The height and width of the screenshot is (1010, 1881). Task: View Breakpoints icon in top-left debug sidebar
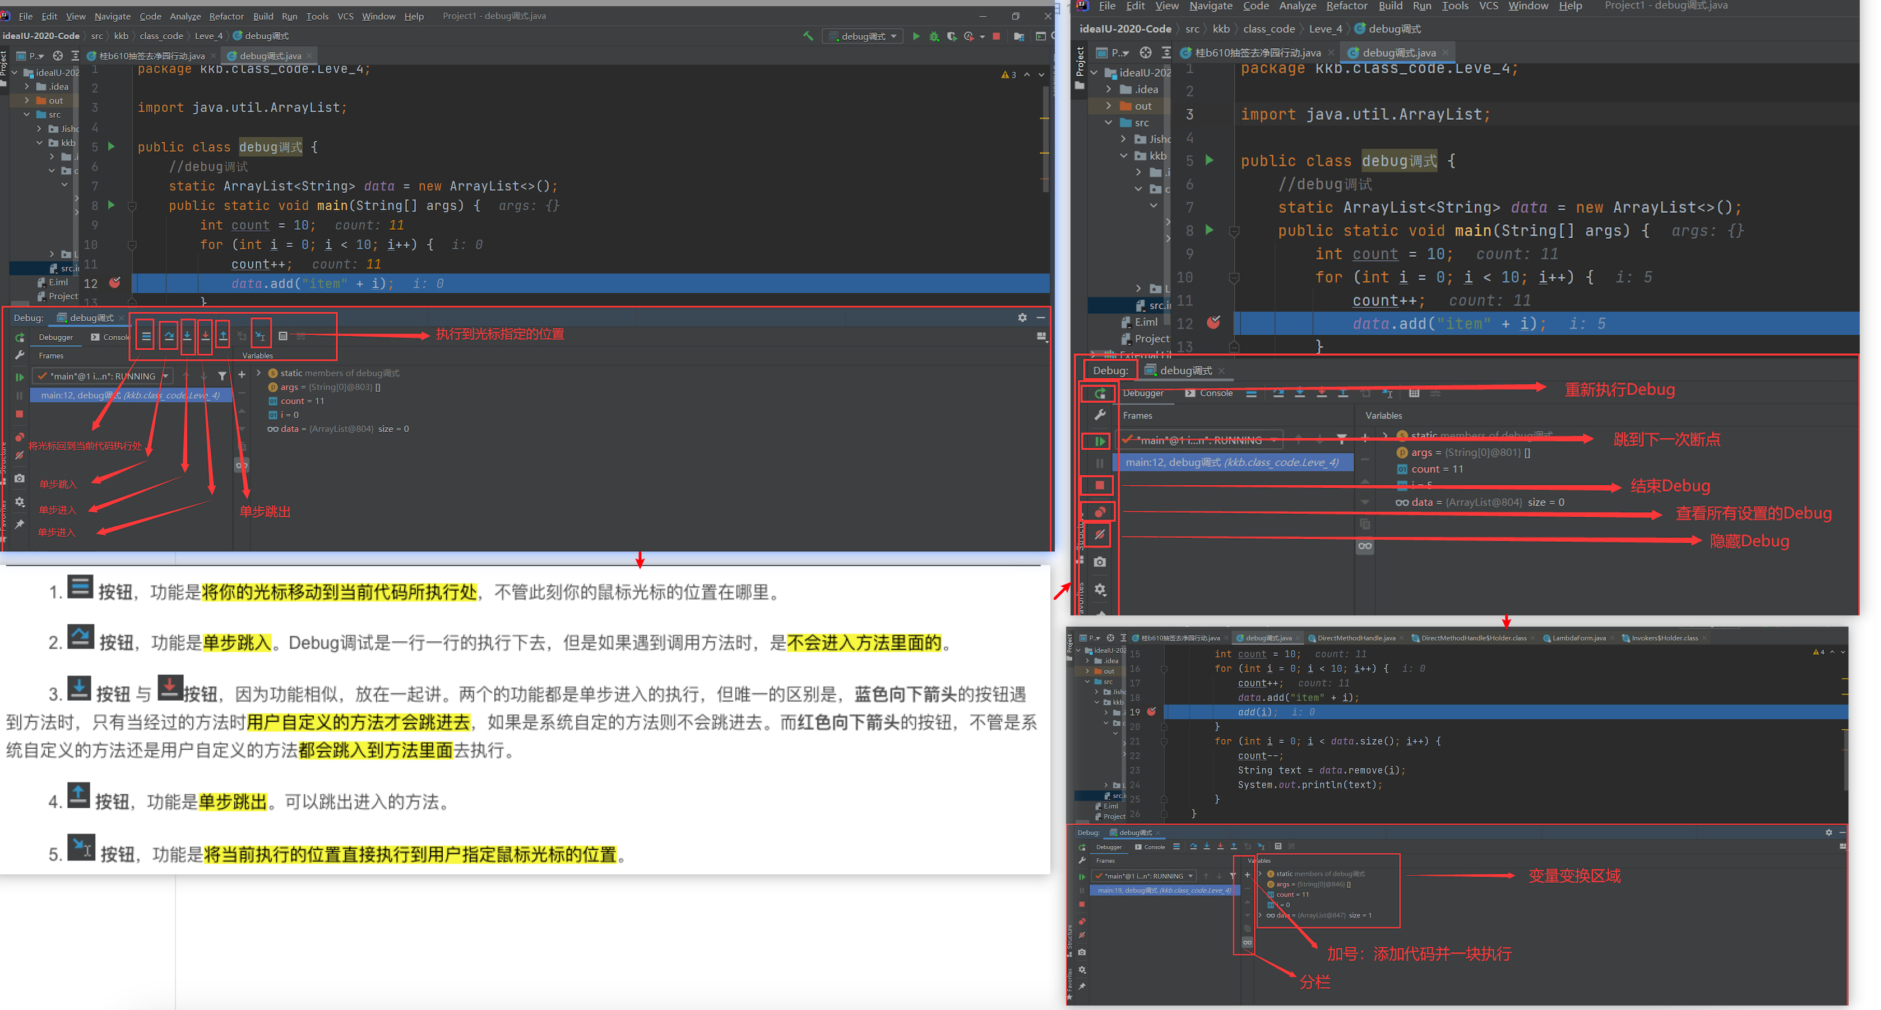[x=20, y=437]
